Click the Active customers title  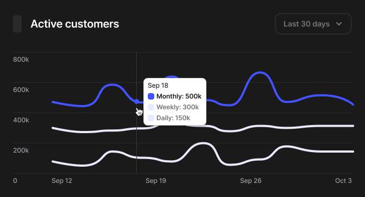pos(75,24)
